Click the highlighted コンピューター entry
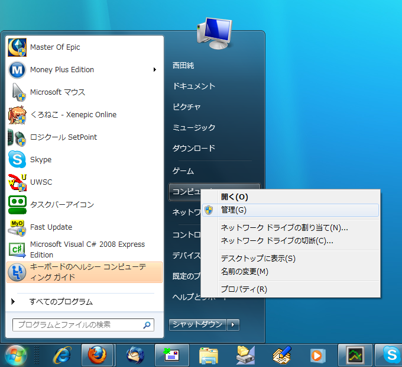Image resolution: width=402 pixels, height=367 pixels. (185, 192)
